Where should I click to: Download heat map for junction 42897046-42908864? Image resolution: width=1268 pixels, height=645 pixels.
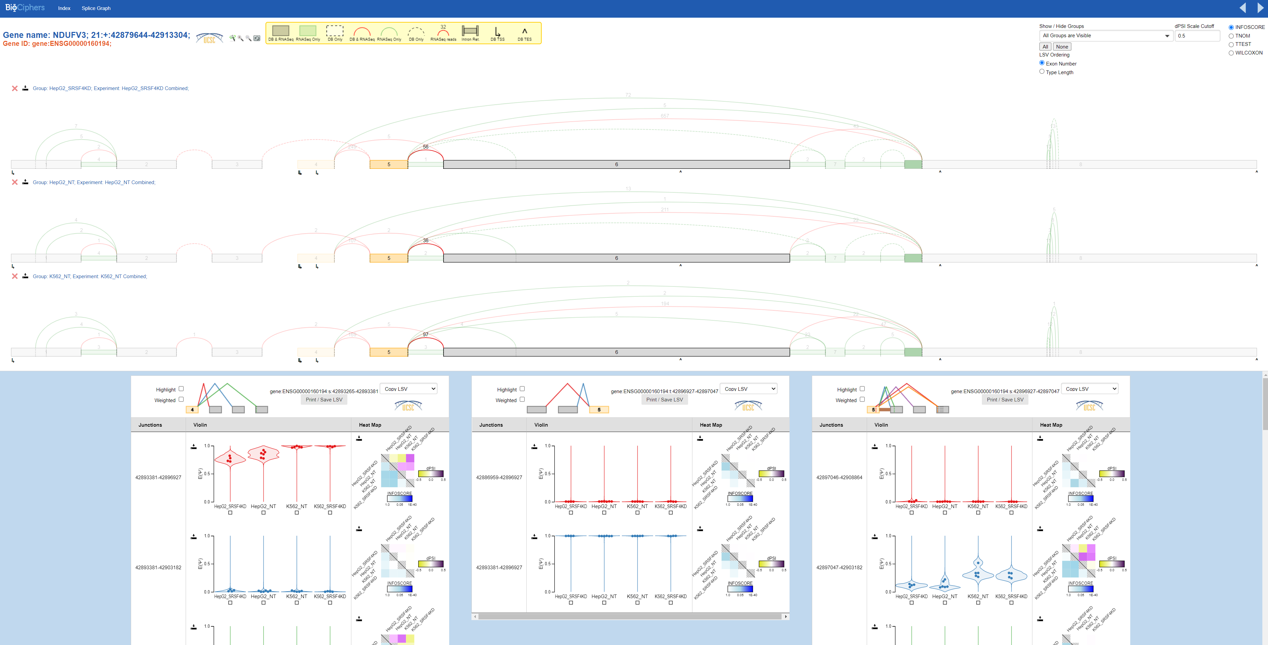(1040, 438)
